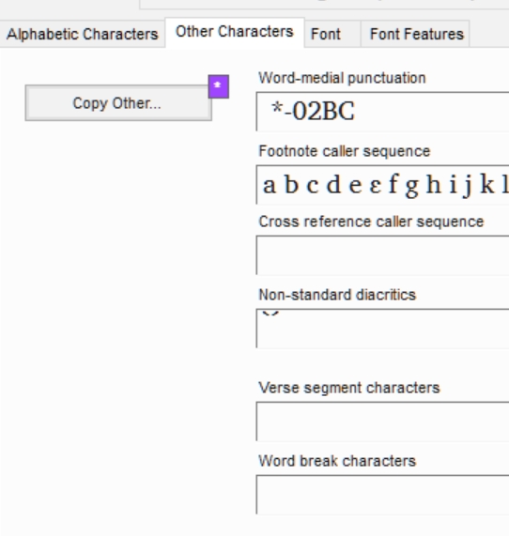509x536 pixels.
Task: Click the Cross reference caller sequence box
Action: (382, 255)
